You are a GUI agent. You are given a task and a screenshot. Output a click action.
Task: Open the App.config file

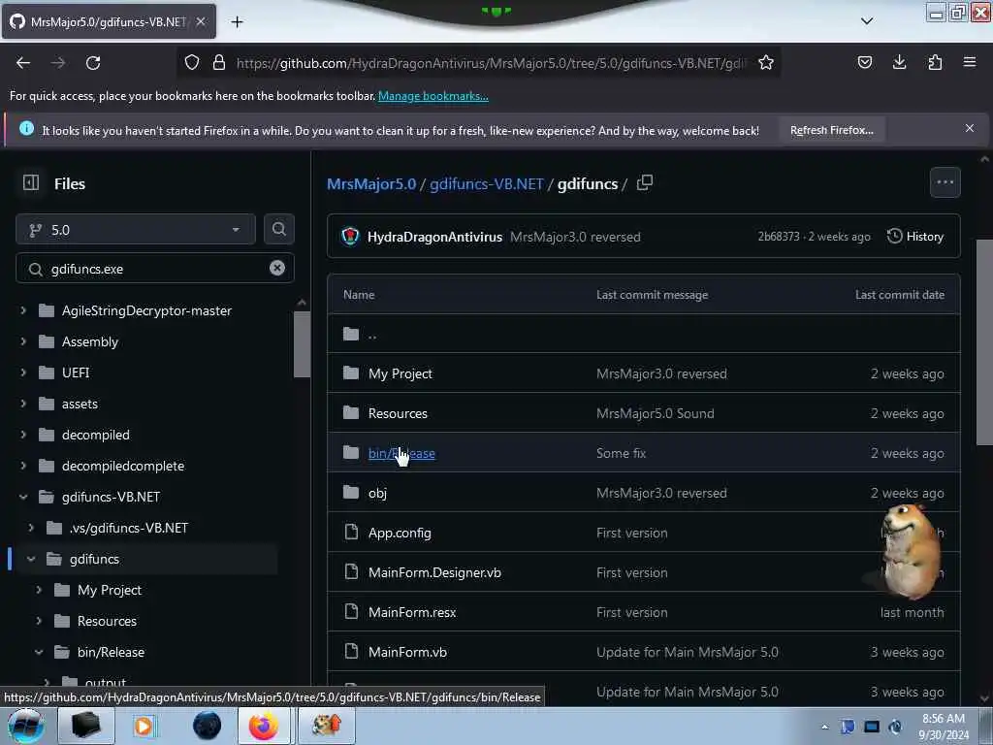(x=400, y=533)
